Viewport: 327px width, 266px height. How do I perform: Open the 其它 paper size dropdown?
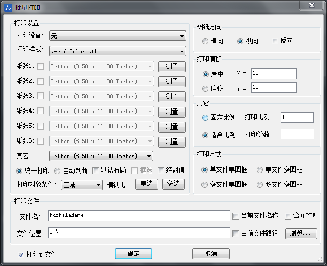101,156
